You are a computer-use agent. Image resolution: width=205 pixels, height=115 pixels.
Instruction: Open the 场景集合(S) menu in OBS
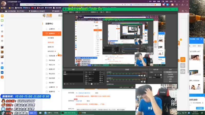94,12
